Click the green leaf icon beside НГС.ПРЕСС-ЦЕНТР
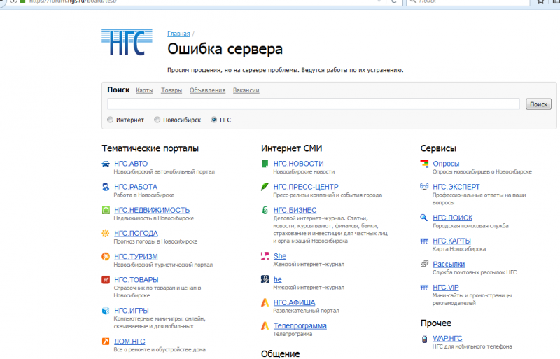560x359 pixels. (265, 186)
